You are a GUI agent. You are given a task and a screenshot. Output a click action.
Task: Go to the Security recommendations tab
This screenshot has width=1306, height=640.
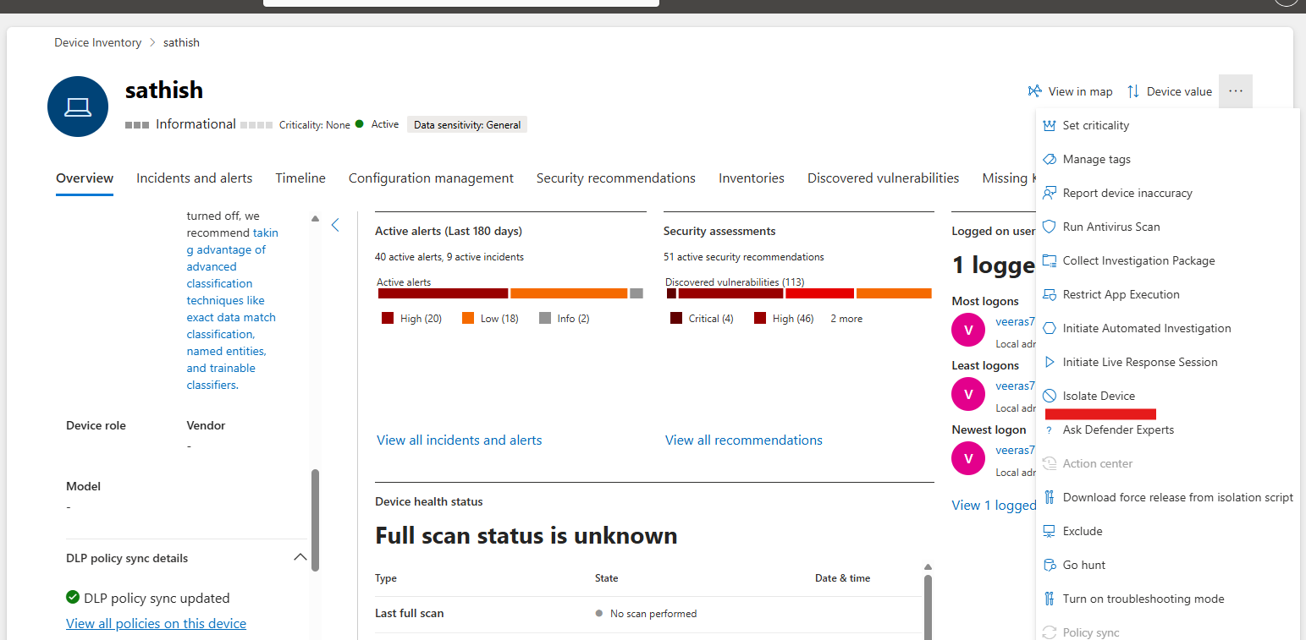click(616, 178)
